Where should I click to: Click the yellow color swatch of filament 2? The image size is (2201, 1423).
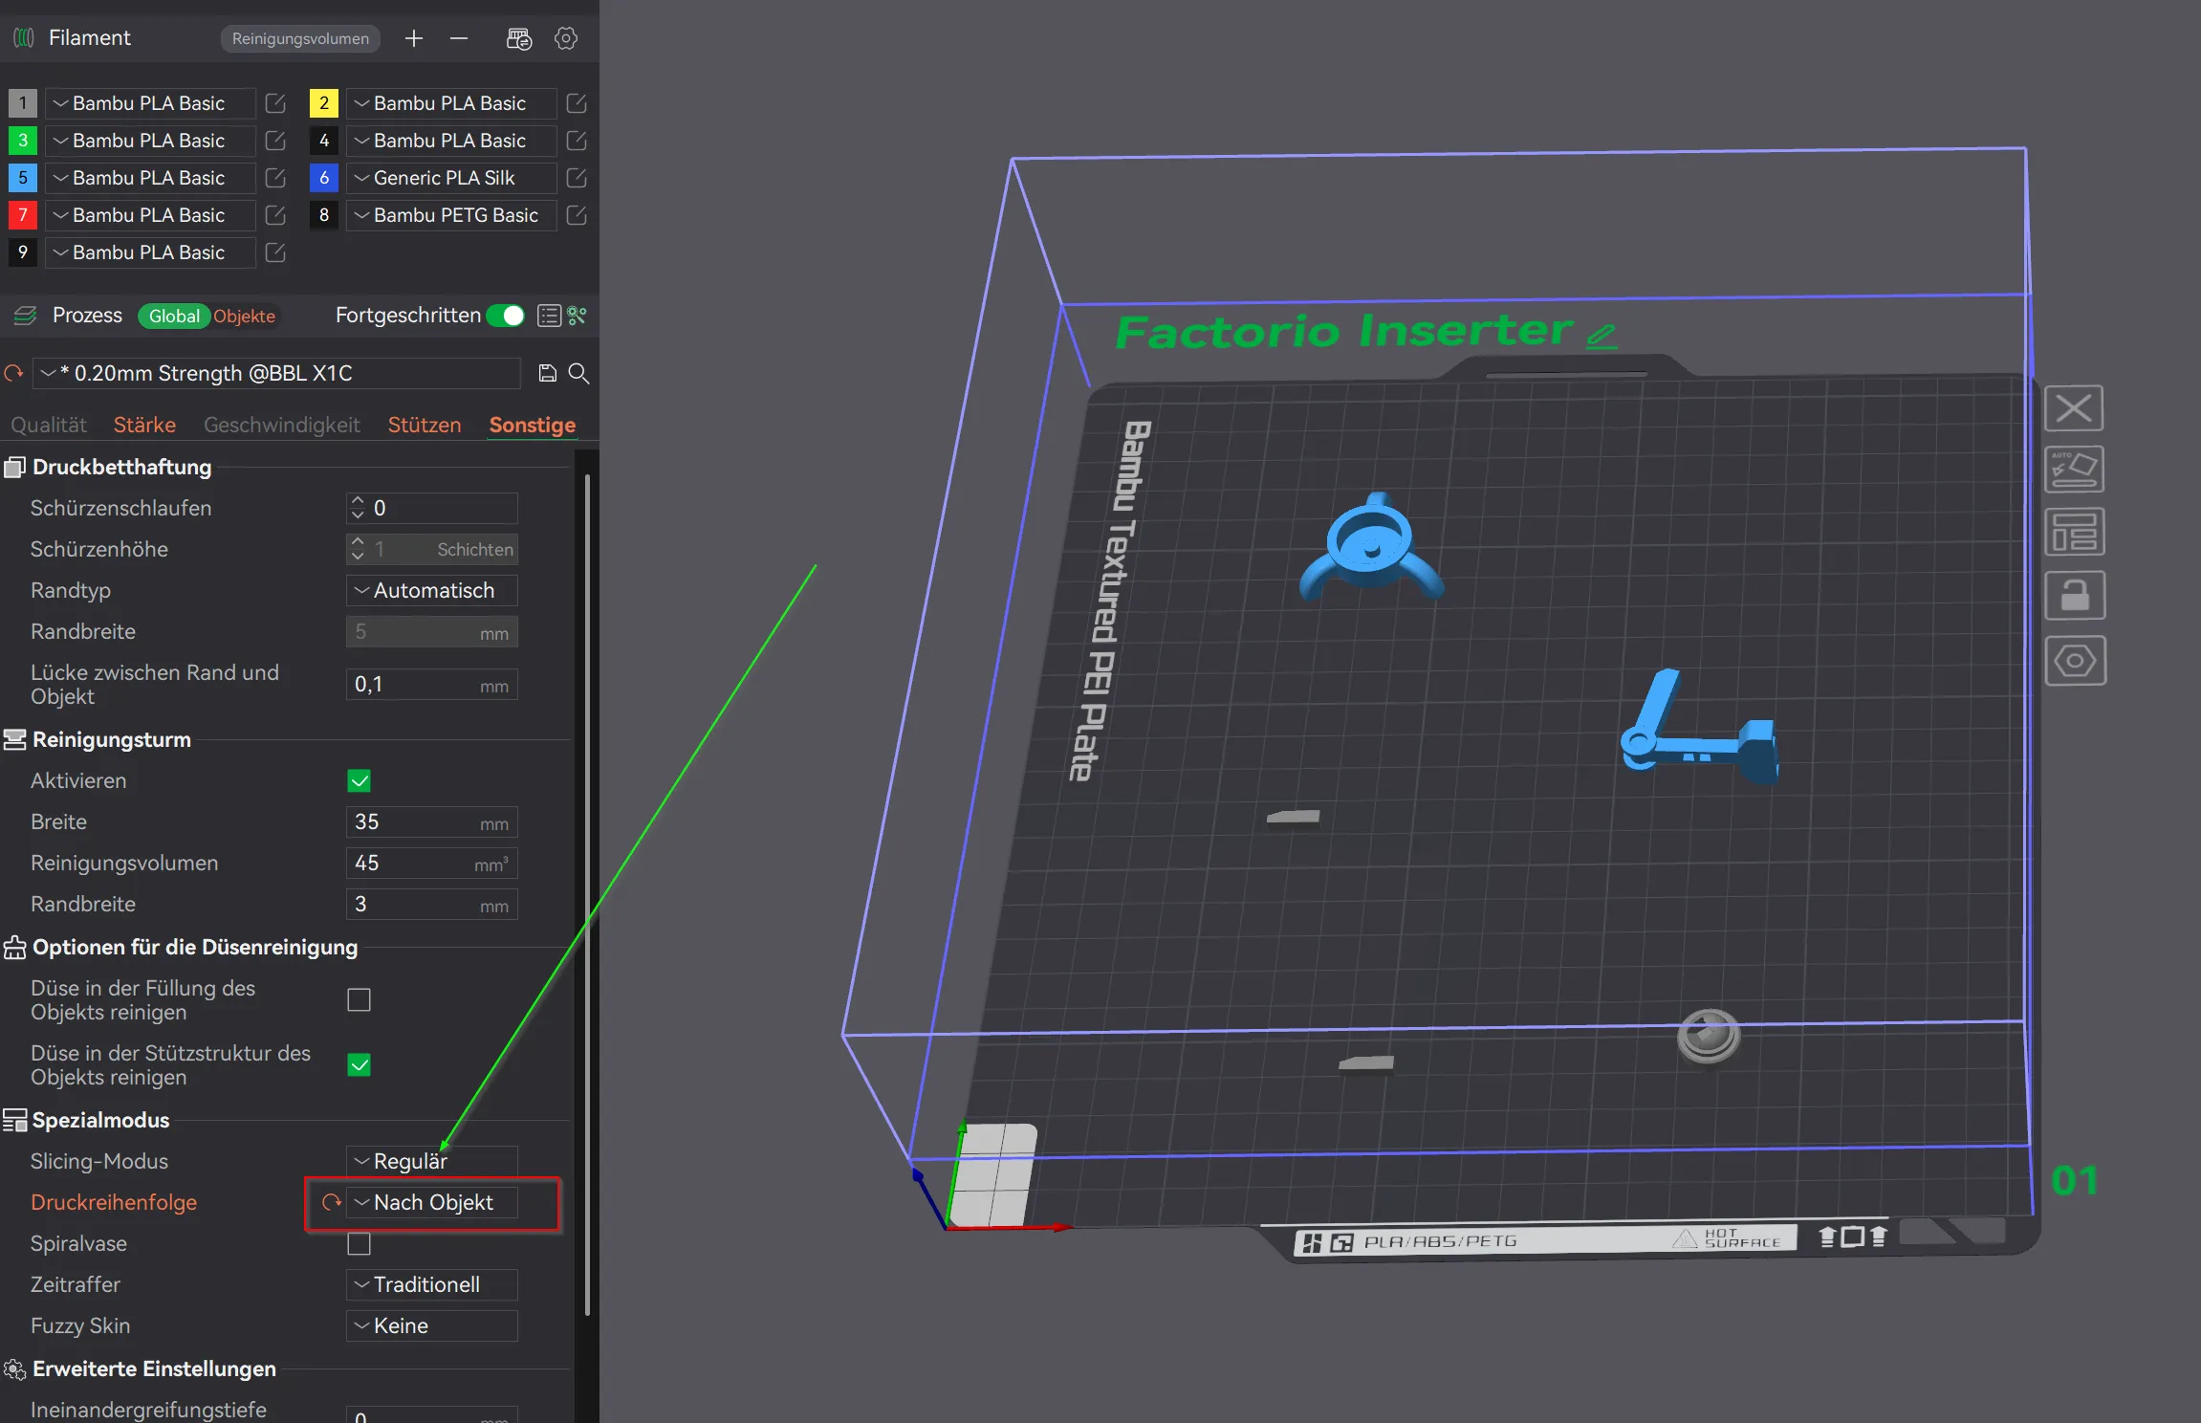point(324,103)
